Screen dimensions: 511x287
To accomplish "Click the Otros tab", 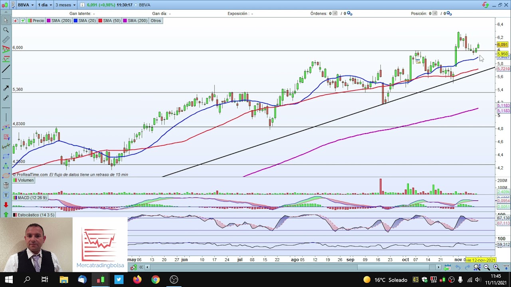I will 156,21.
